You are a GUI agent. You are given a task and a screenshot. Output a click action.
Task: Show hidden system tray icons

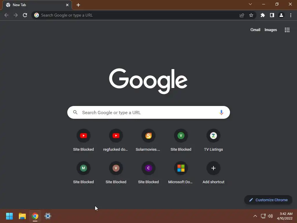pos(255,216)
